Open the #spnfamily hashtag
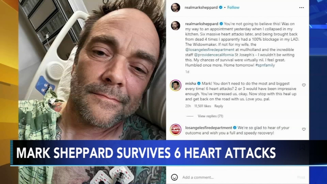327x184 pixels. point(265,65)
